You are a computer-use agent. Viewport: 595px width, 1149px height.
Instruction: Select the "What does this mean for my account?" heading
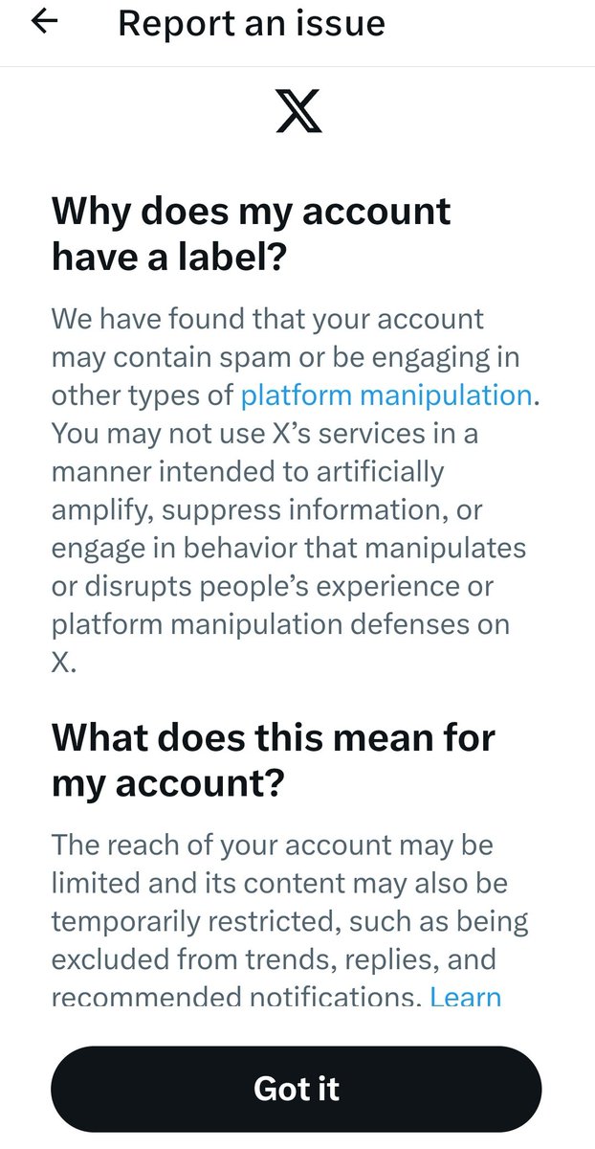tap(273, 759)
